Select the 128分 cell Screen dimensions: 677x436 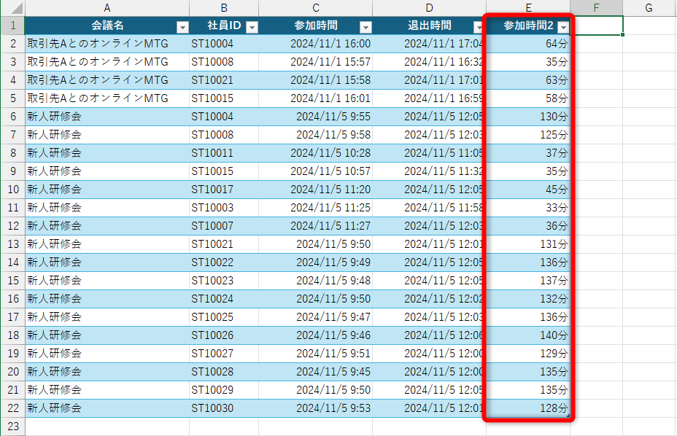[528, 408]
